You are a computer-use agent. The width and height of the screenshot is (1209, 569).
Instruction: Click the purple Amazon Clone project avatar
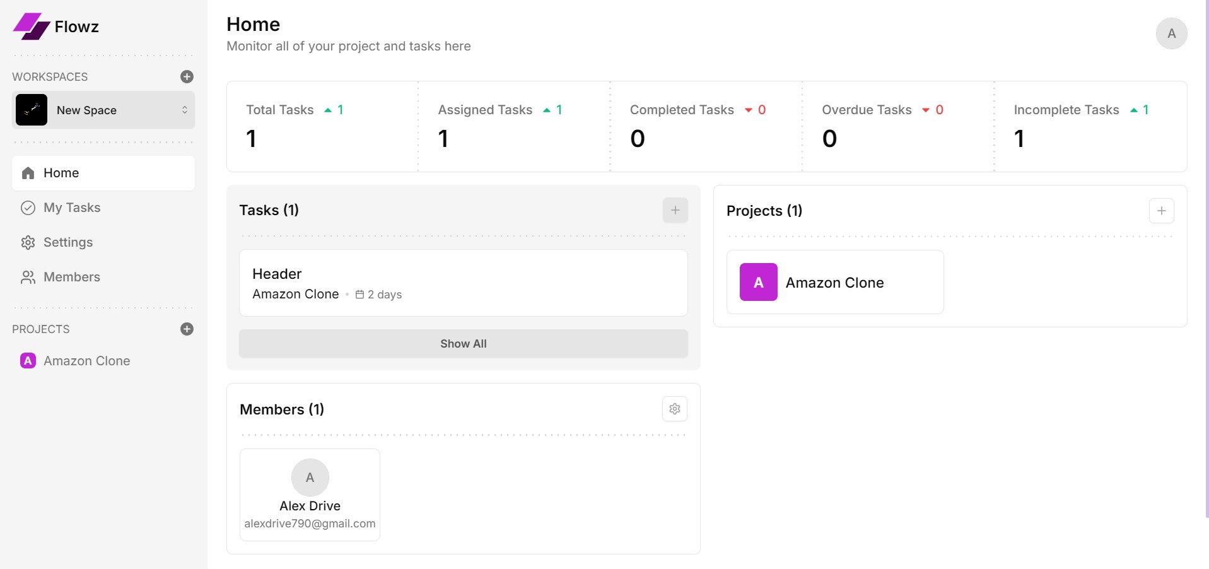[x=758, y=282]
